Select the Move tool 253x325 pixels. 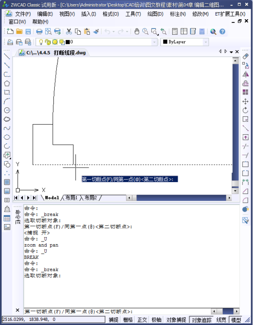[x=245, y=101]
